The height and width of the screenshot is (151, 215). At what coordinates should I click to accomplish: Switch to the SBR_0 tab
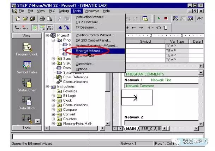click(x=148, y=128)
